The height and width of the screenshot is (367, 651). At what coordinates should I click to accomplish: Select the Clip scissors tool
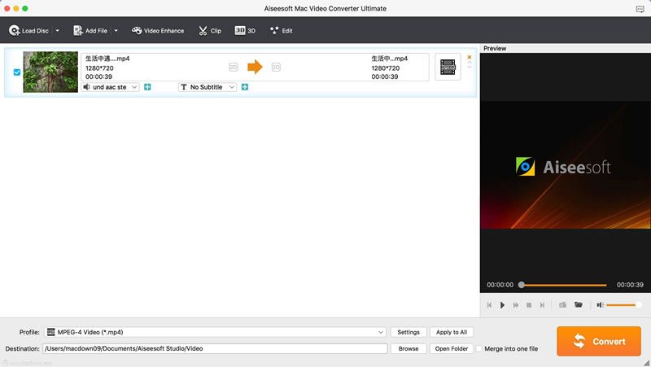click(x=210, y=31)
